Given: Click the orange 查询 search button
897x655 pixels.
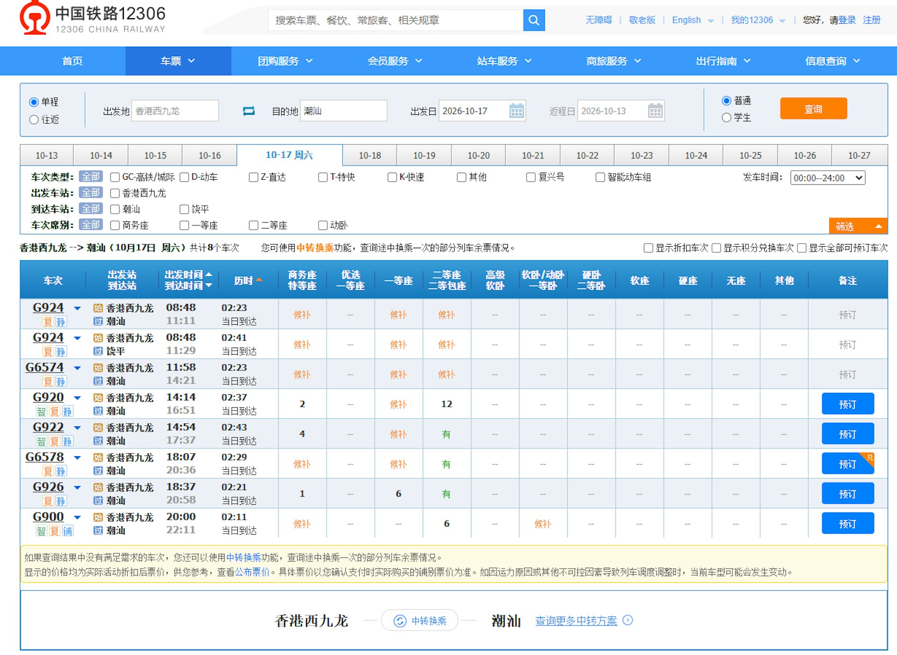Looking at the screenshot, I should (813, 109).
